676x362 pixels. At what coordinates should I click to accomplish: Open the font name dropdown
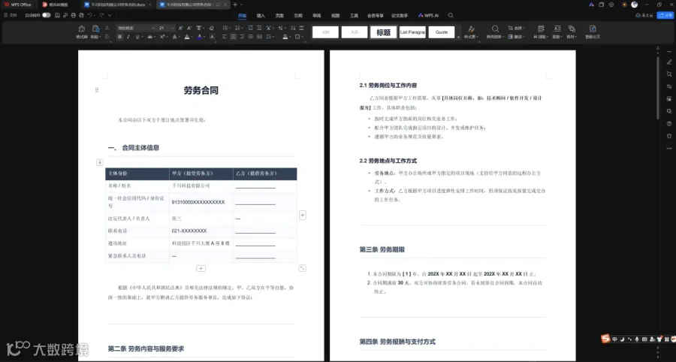(153, 28)
